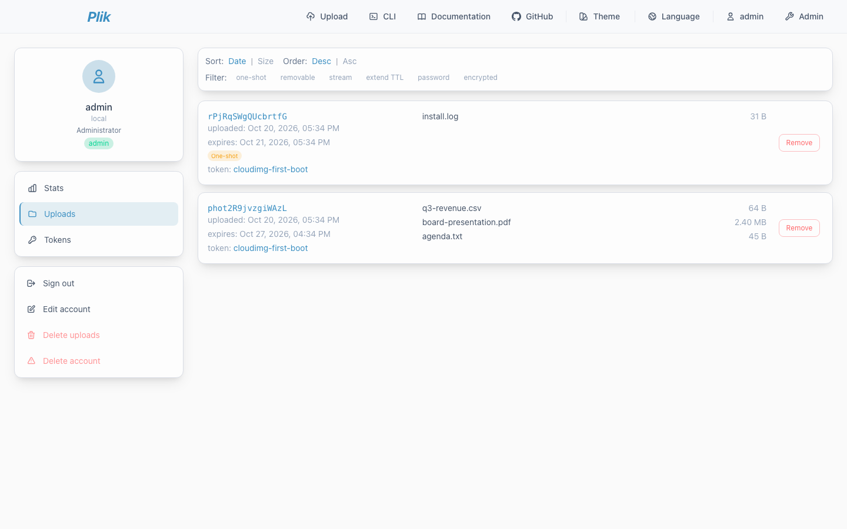
Task: Open upload rPjRqSWgQUcbrtfG
Action: (x=247, y=116)
